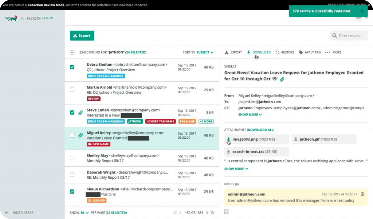Check Shelley May's email
This screenshot has width=373, height=219.
(72, 158)
